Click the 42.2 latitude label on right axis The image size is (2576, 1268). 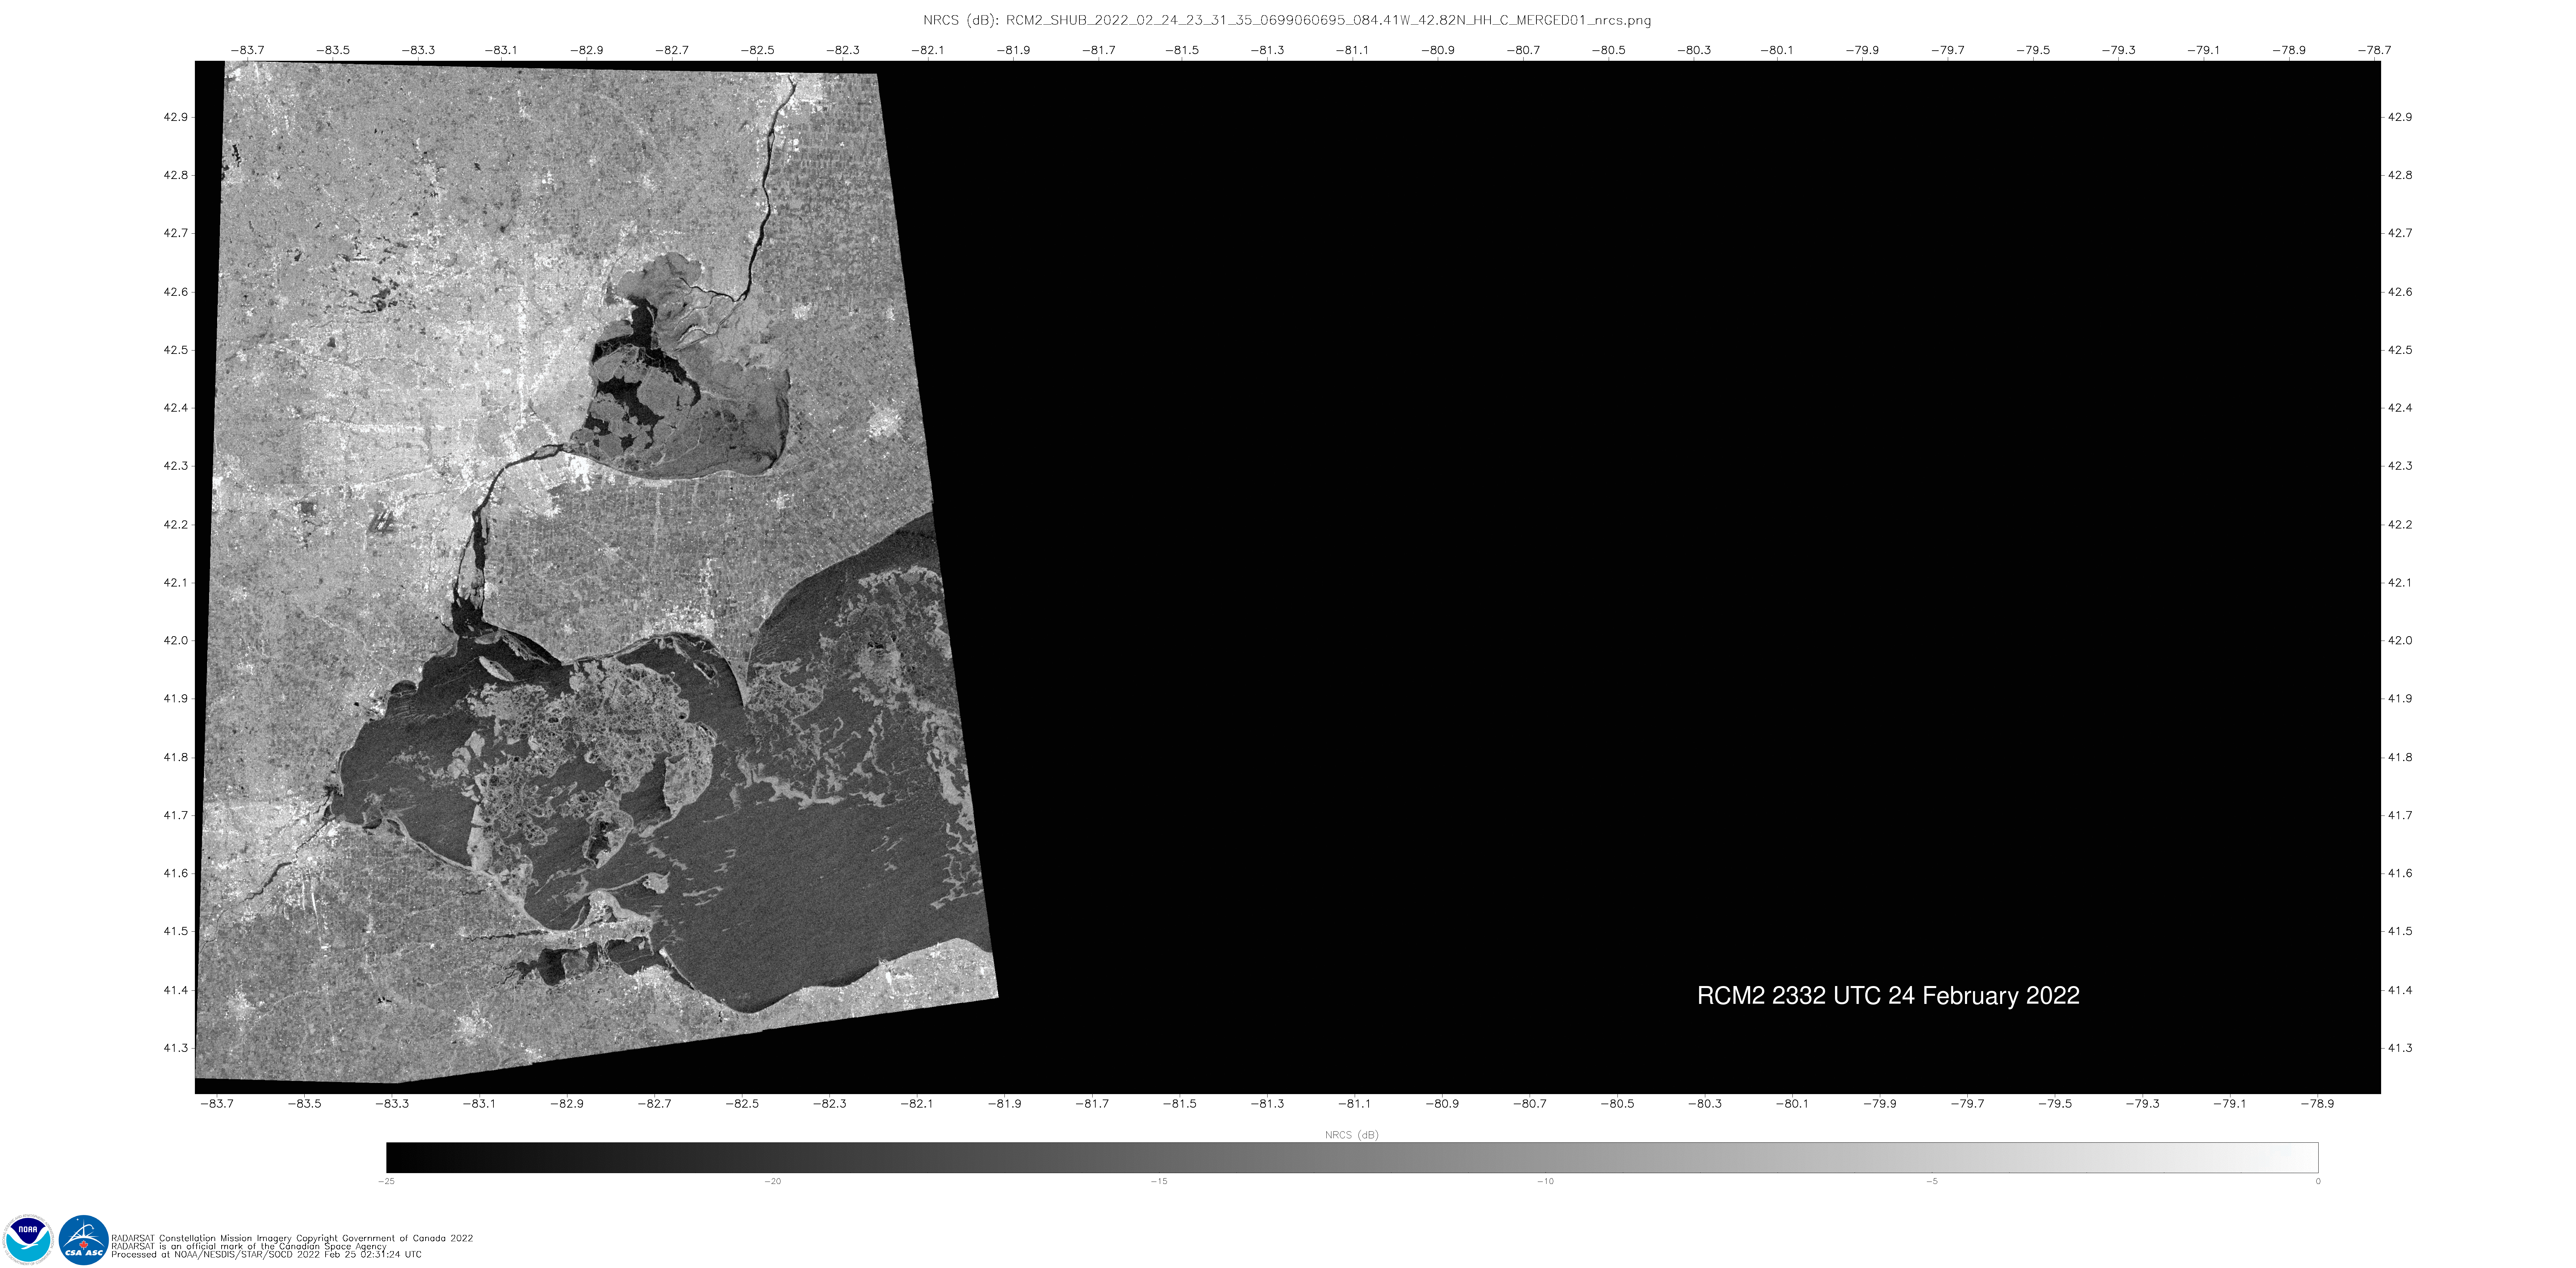click(2400, 525)
